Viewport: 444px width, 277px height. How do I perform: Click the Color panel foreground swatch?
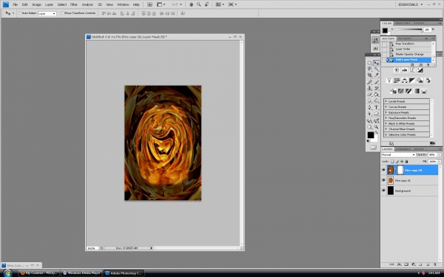coord(385,30)
